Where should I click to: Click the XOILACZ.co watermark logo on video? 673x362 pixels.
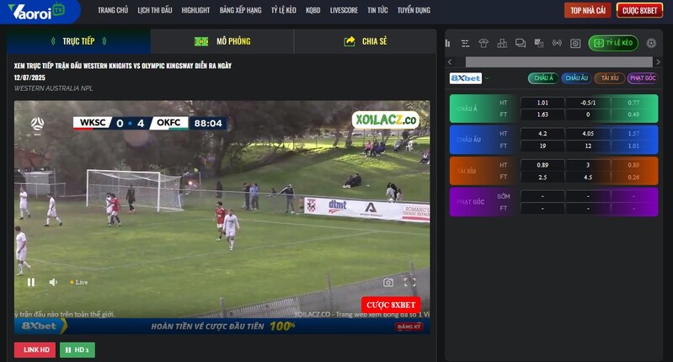coord(386,120)
